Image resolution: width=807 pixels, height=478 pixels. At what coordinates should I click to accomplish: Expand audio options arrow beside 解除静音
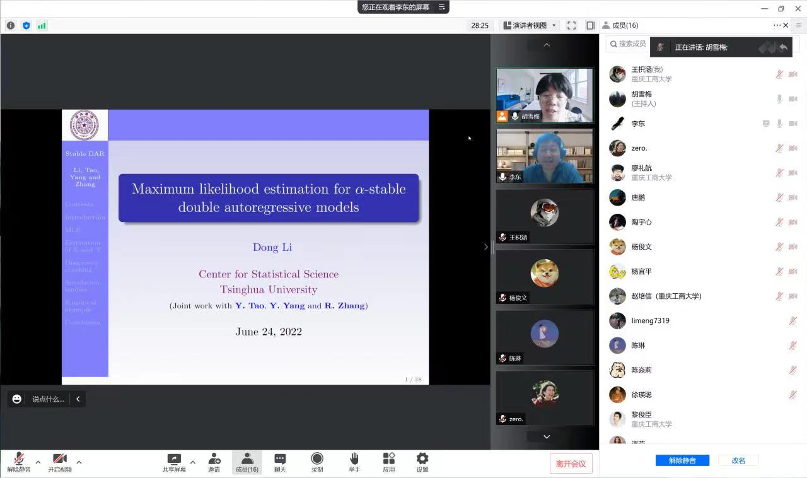[x=38, y=462]
